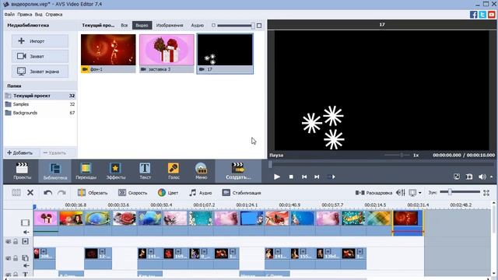
Task: Open the Справка menu
Action: [54, 15]
